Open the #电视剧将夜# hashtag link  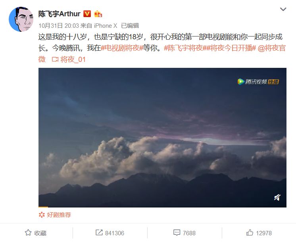[x=122, y=48]
